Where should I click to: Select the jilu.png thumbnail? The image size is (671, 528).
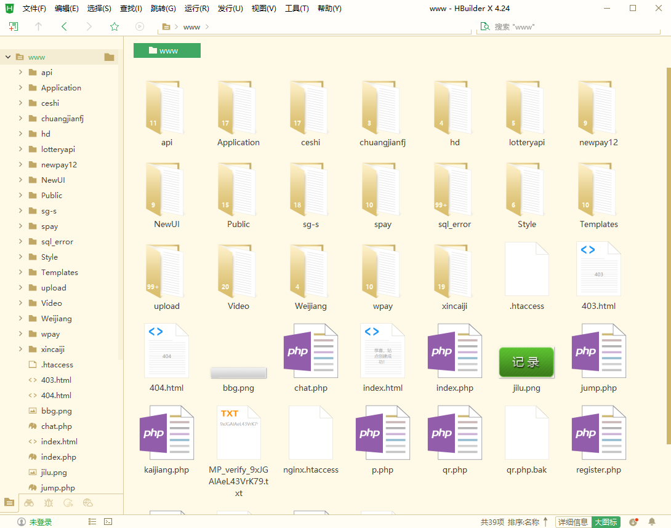526,362
